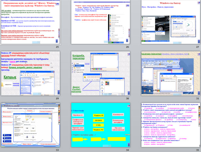Click the red-circled menu item on slide 31
Image resolution: width=201 pixels, height=152 pixels.
pos(170,70)
